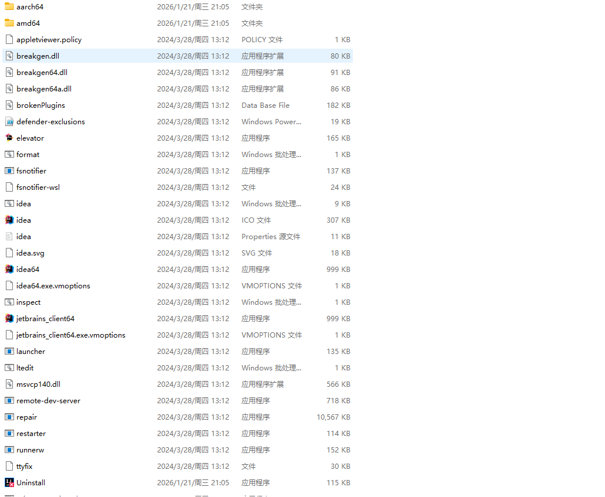Image resolution: width=605 pixels, height=497 pixels.
Task: Click the repair application icon
Action: pos(9,417)
